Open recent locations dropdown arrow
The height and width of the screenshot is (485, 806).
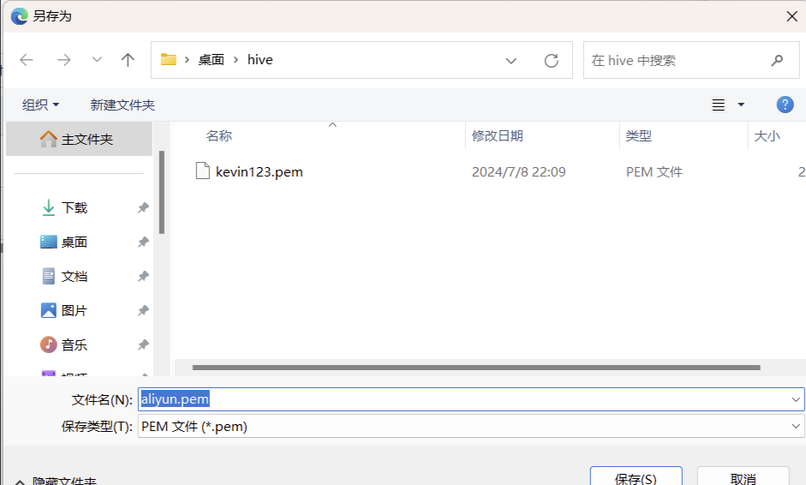click(x=97, y=60)
